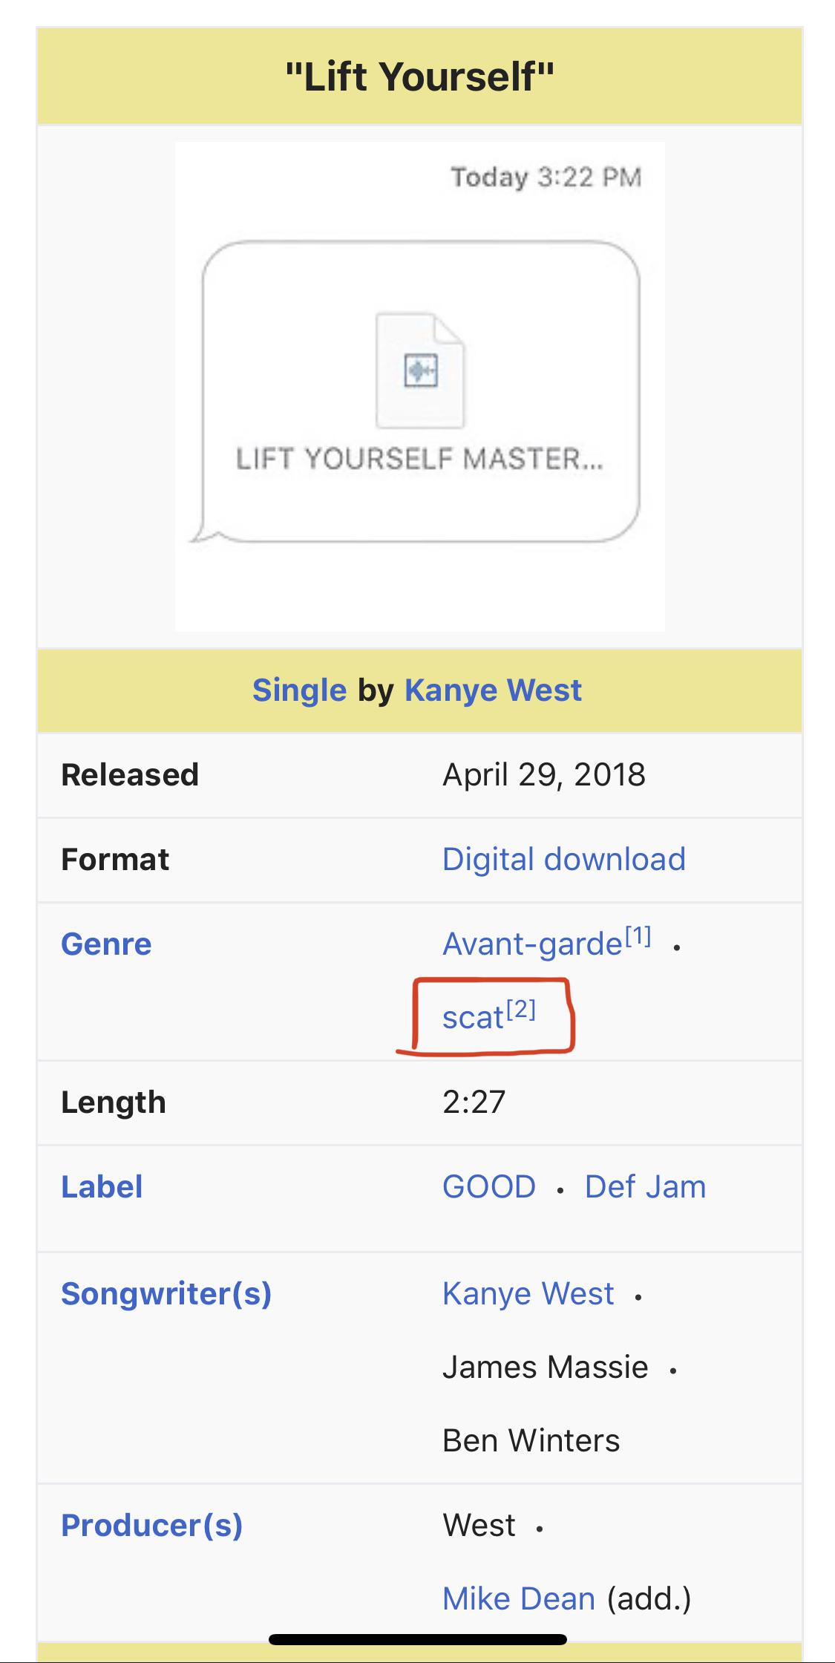Tap the audio file icon in cover art
The image size is (835, 1663).
[x=420, y=370]
